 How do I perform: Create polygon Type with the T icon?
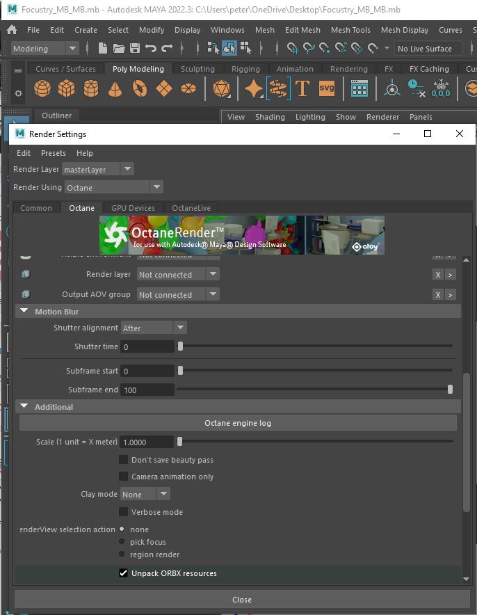[x=302, y=88]
